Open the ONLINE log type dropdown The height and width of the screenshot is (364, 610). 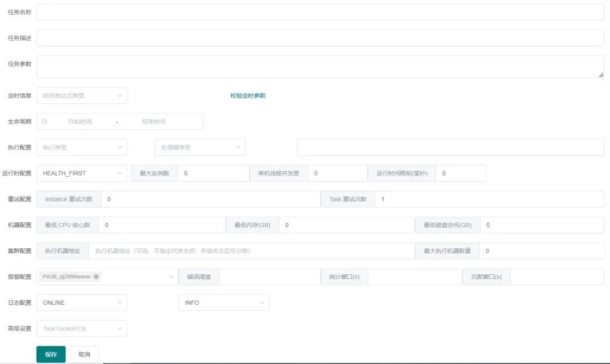coord(82,302)
